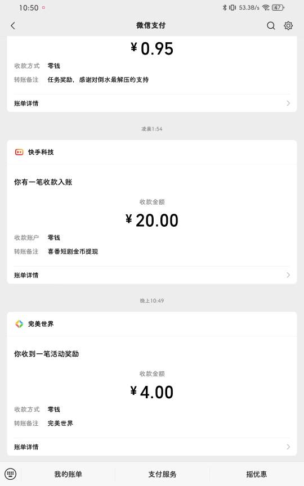304x486 pixels.
Task: Tap the battery indicator in status bar
Action: tap(278, 7)
